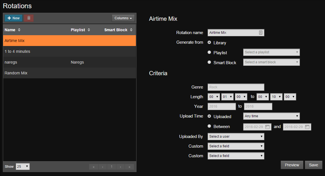The image size is (325, 176).
Task: Select the Smart Block radio option
Action: 209,62
